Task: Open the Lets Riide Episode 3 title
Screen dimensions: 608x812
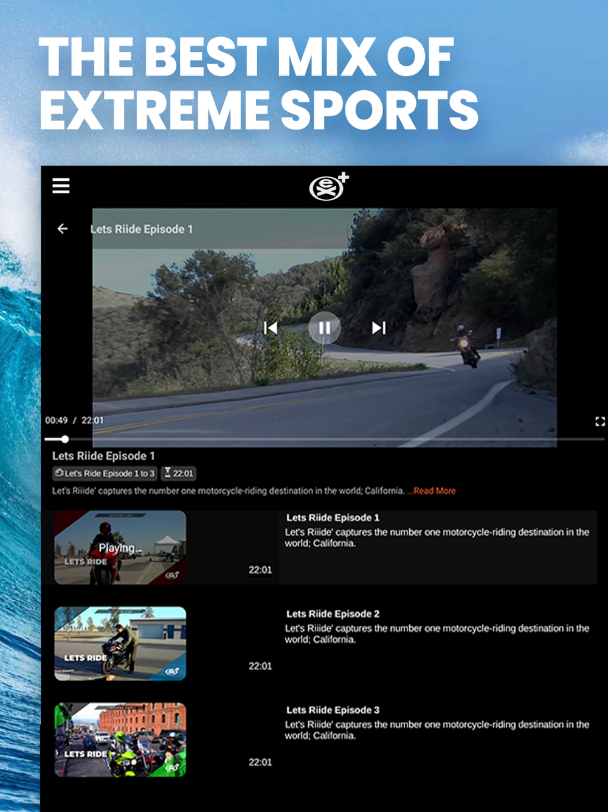Action: (x=333, y=710)
